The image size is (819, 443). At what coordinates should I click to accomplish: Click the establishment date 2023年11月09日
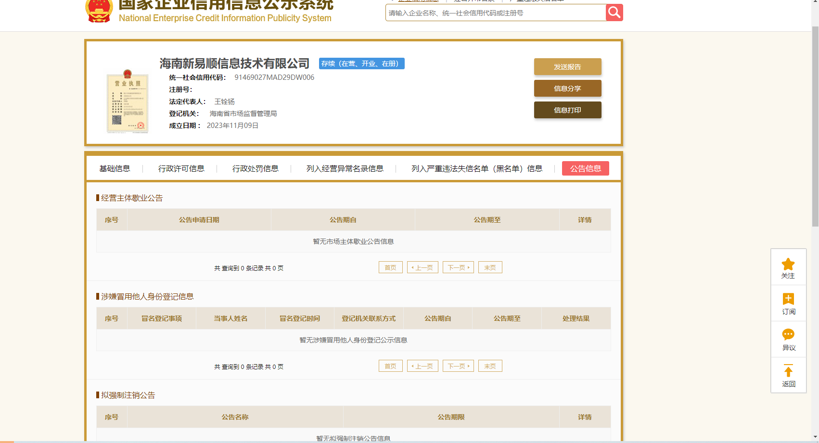coord(233,126)
